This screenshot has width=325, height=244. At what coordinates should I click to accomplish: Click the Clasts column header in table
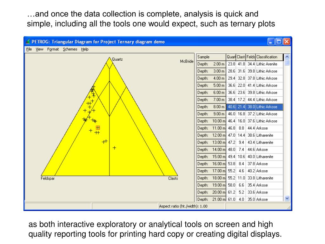coord(241,57)
